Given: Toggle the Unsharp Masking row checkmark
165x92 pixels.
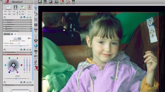Looking at the screenshot, I should pyautogui.click(x=27, y=52).
